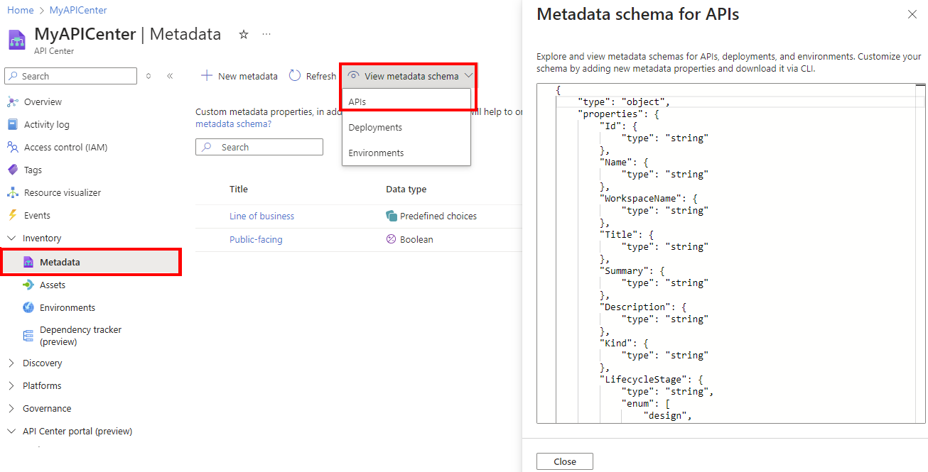Open the Line of business metadata link

coord(261,216)
